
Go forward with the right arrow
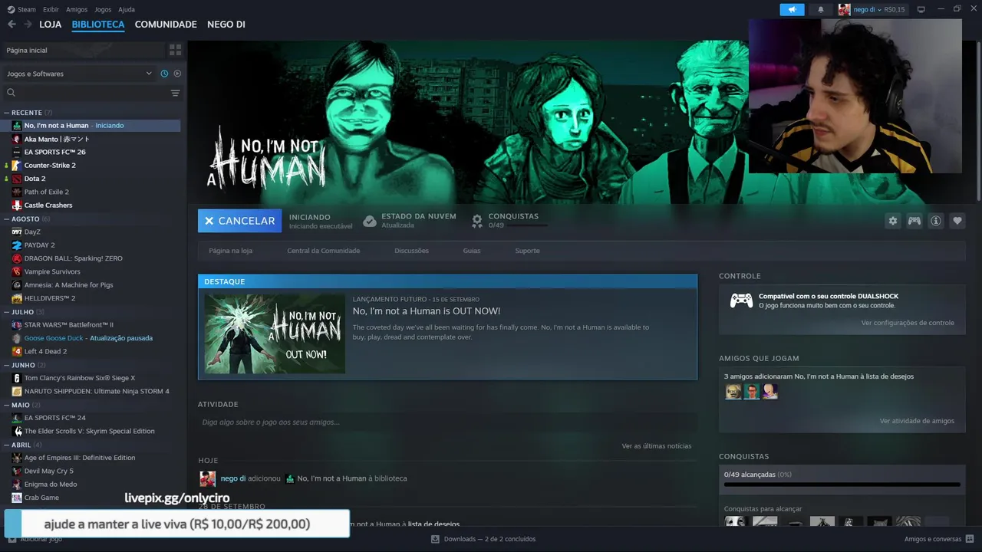(x=28, y=25)
